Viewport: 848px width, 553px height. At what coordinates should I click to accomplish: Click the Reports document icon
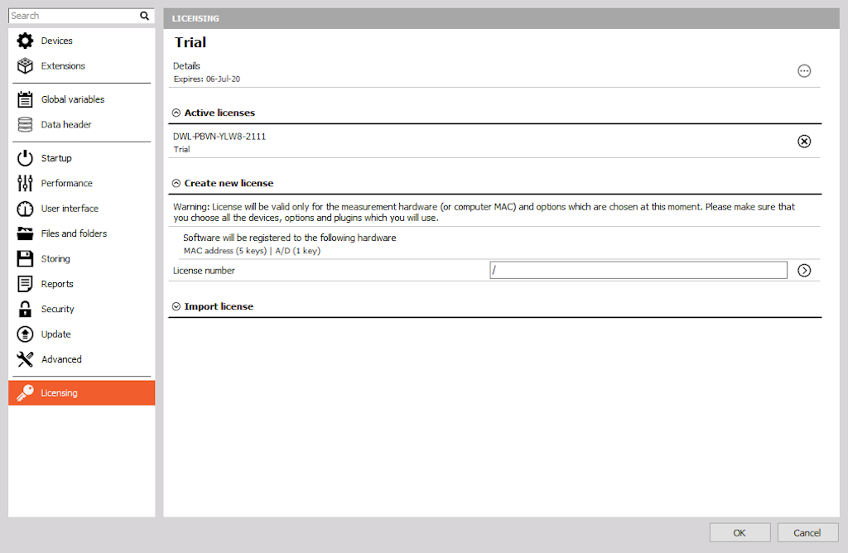point(25,284)
